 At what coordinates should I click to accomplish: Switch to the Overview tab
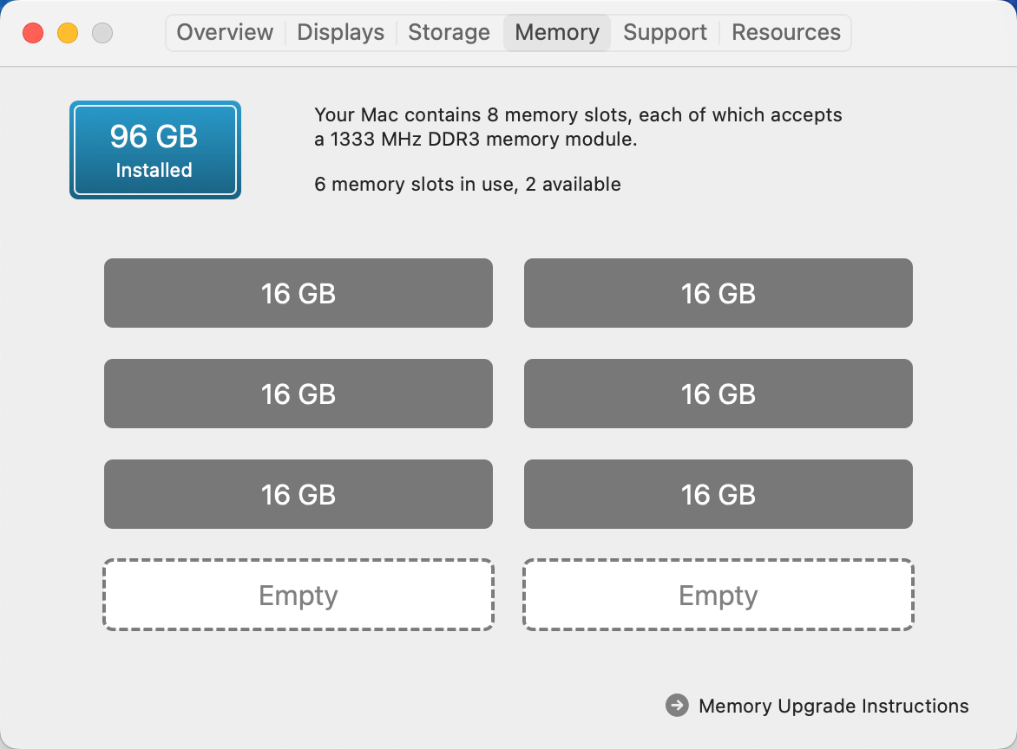tap(225, 33)
